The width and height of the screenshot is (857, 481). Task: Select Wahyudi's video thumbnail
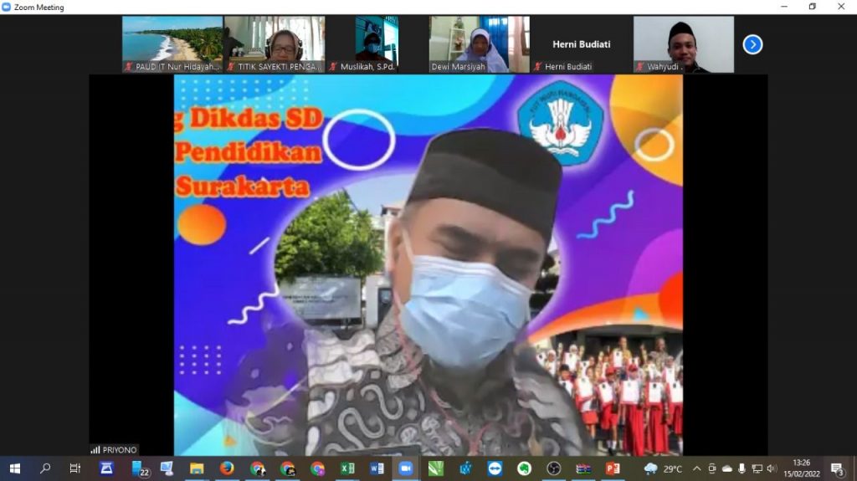pyautogui.click(x=683, y=43)
